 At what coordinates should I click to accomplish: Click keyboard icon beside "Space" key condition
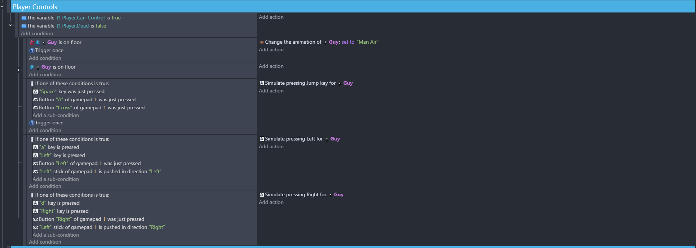(x=36, y=92)
